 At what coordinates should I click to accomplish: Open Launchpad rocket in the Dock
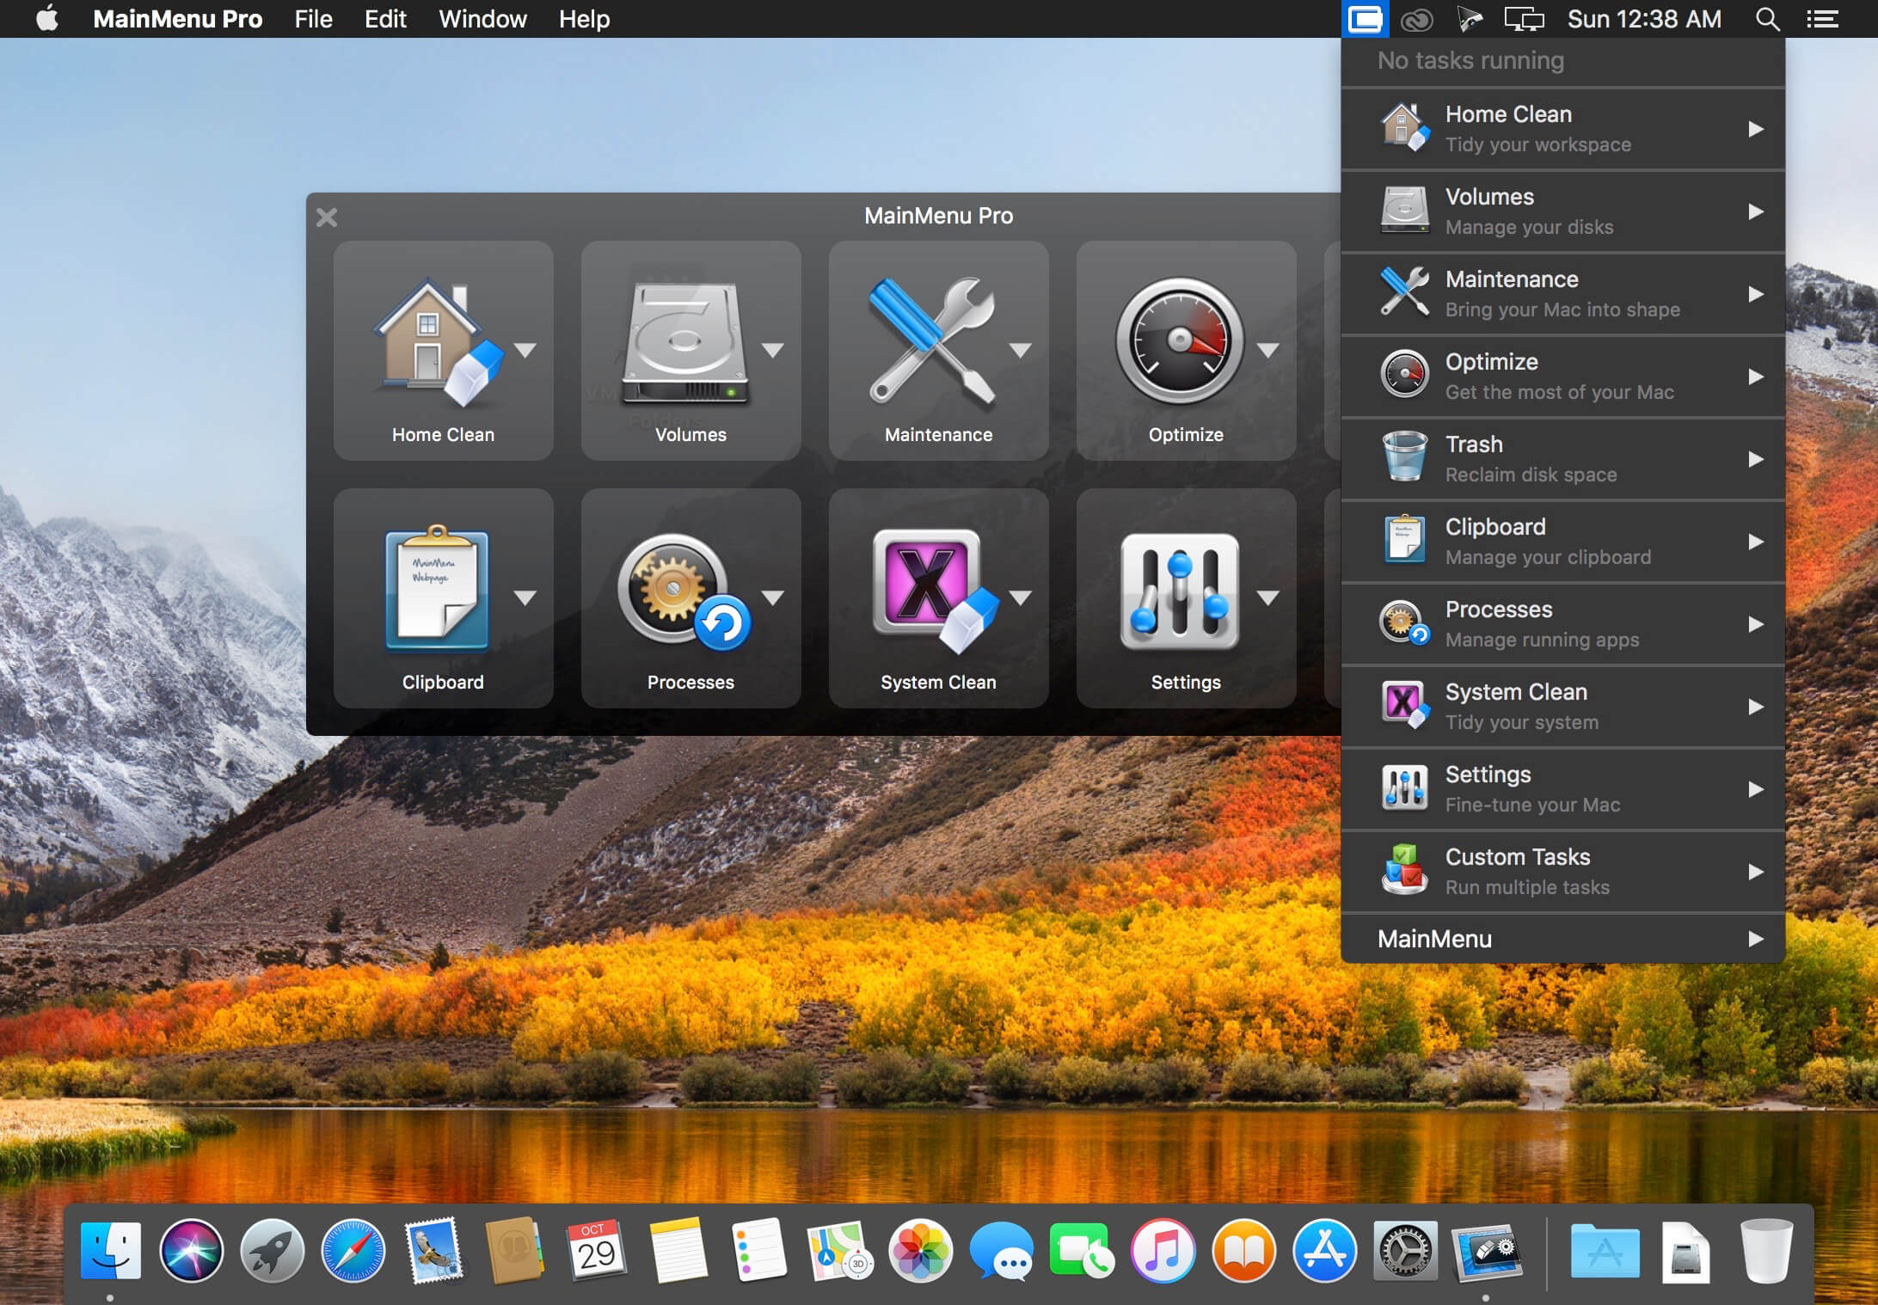[x=272, y=1250]
